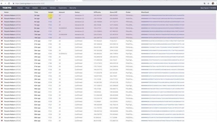Click the coin icon in the 46m ago row
This screenshot has width=217, height=122.
(2, 89)
